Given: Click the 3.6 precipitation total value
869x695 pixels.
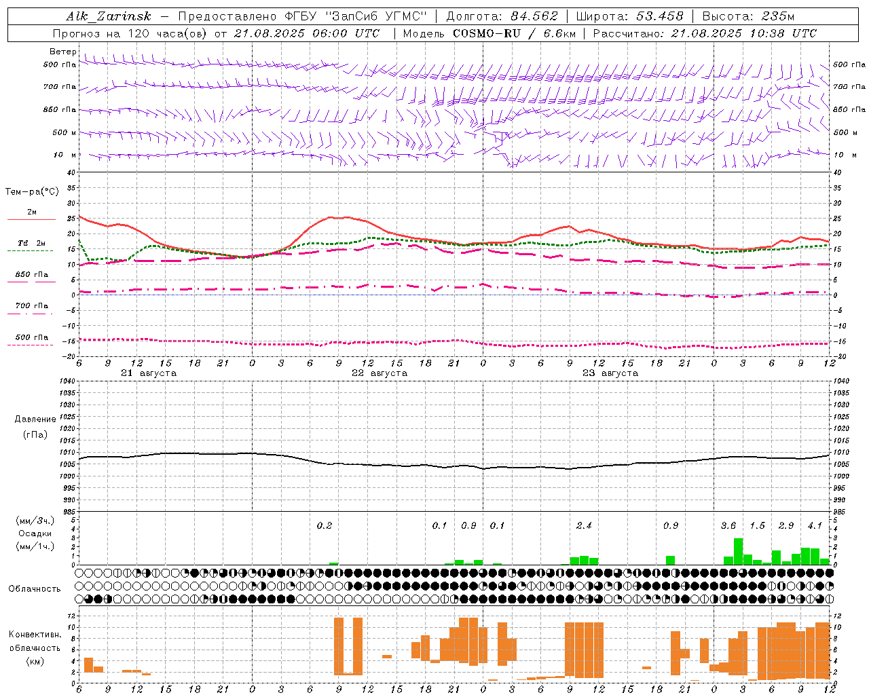Looking at the screenshot, I should pyautogui.click(x=728, y=525).
